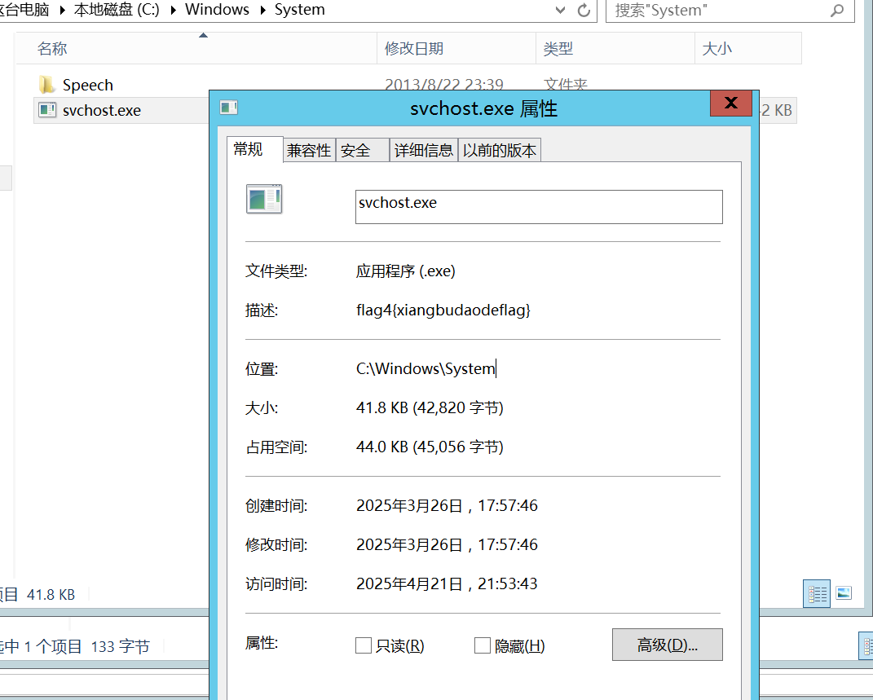
Task: Click the file type value 应用程序 (.exe)
Action: pyautogui.click(x=406, y=271)
